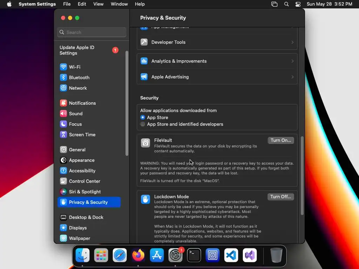This screenshot has width=359, height=269.
Task: Open Trash in the Dock
Action: pos(276,255)
